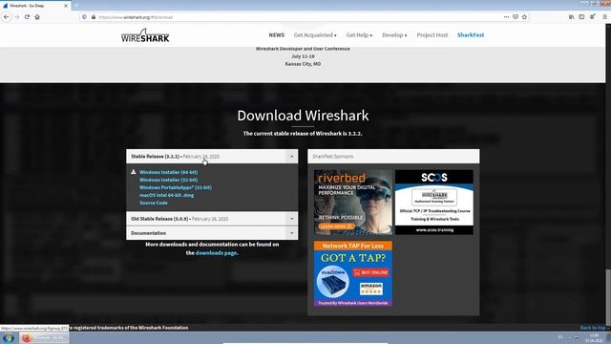Download Windows Installer (64-bit)

tap(168, 172)
